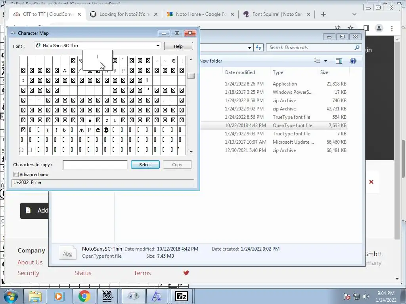Select the OpenType font file row

(x=274, y=125)
